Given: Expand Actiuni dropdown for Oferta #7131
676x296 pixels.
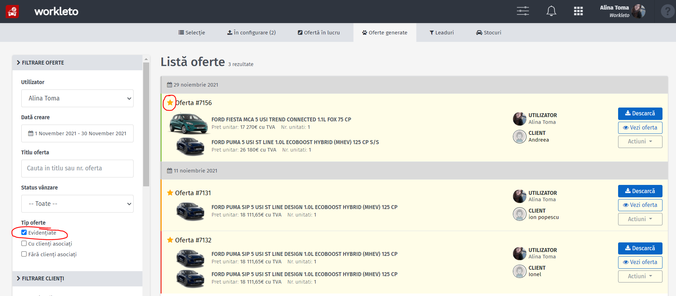Looking at the screenshot, I should click(640, 219).
